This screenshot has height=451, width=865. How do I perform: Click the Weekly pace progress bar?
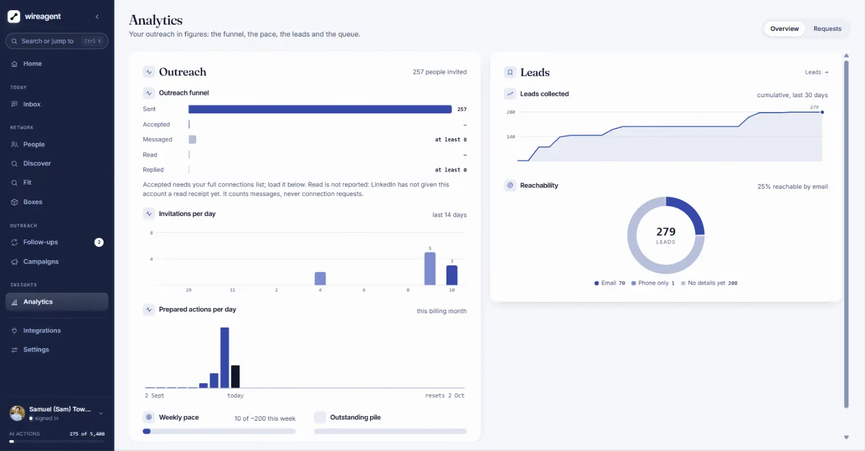point(219,431)
